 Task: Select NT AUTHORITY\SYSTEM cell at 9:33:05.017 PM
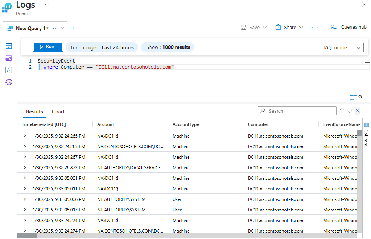(121, 210)
